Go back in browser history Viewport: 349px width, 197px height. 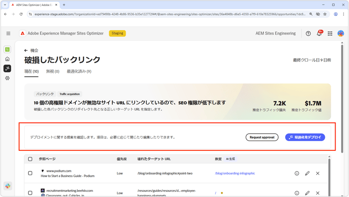(6, 14)
